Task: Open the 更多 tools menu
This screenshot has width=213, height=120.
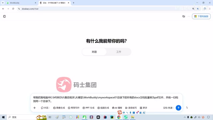Action: (x=143, y=108)
